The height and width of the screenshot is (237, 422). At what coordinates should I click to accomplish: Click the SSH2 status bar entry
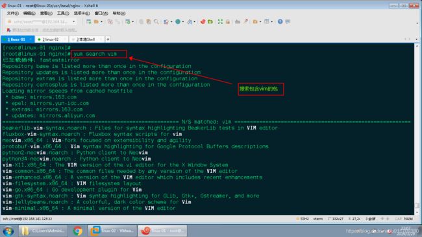pyautogui.click(x=303, y=219)
